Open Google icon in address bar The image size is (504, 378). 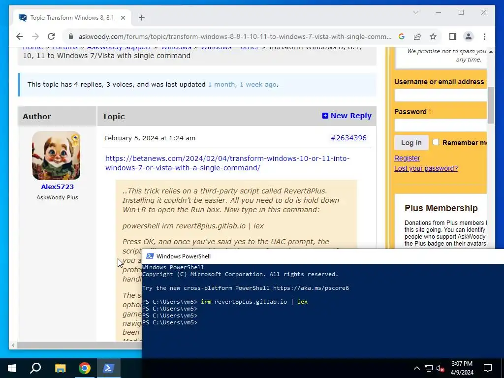(402, 36)
